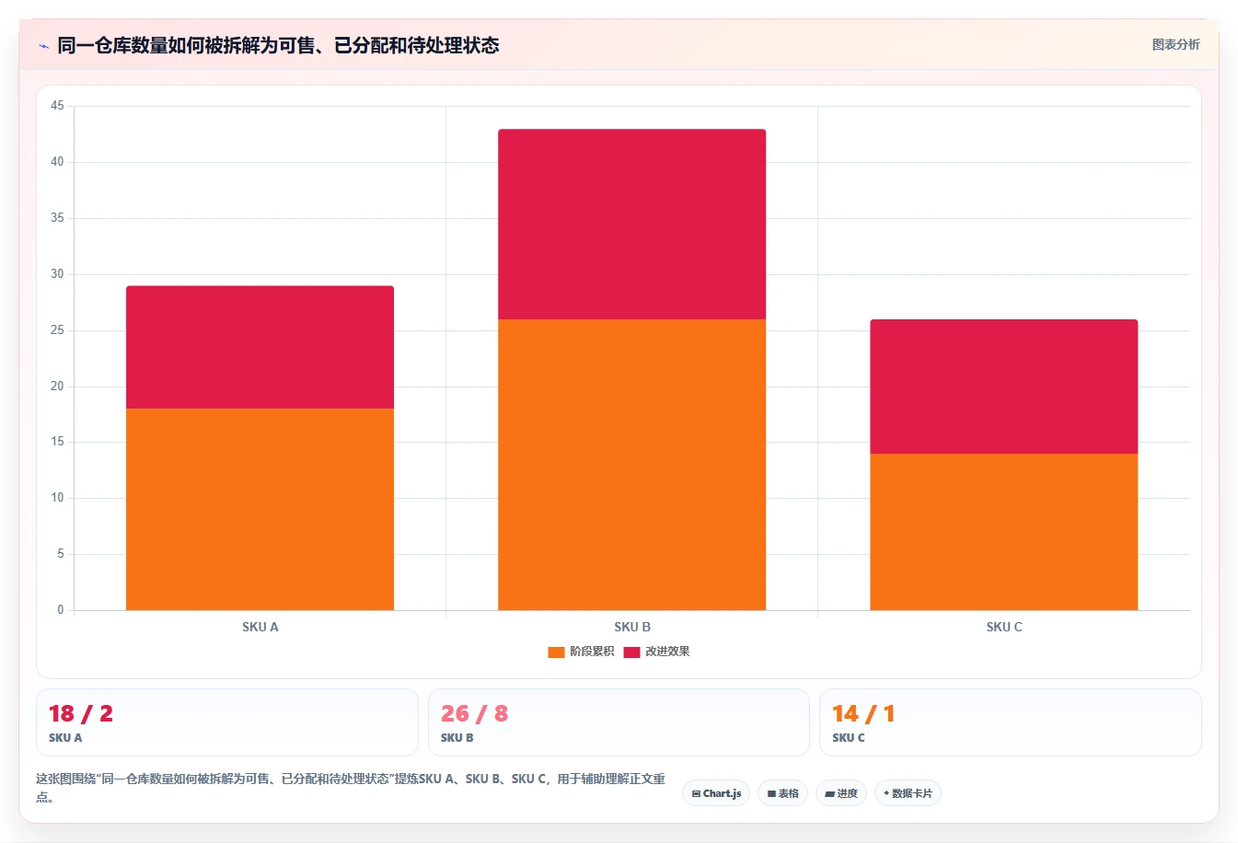Click the red segment of the SKU A bar
This screenshot has width=1238, height=843.
[260, 347]
